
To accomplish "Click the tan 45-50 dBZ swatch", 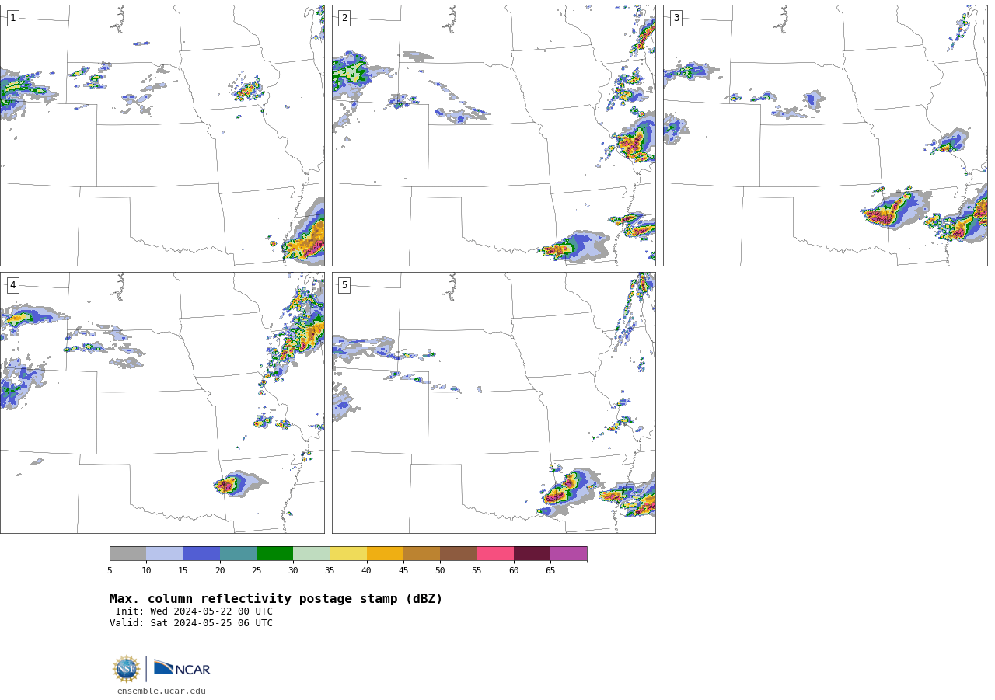I will click(x=421, y=554).
